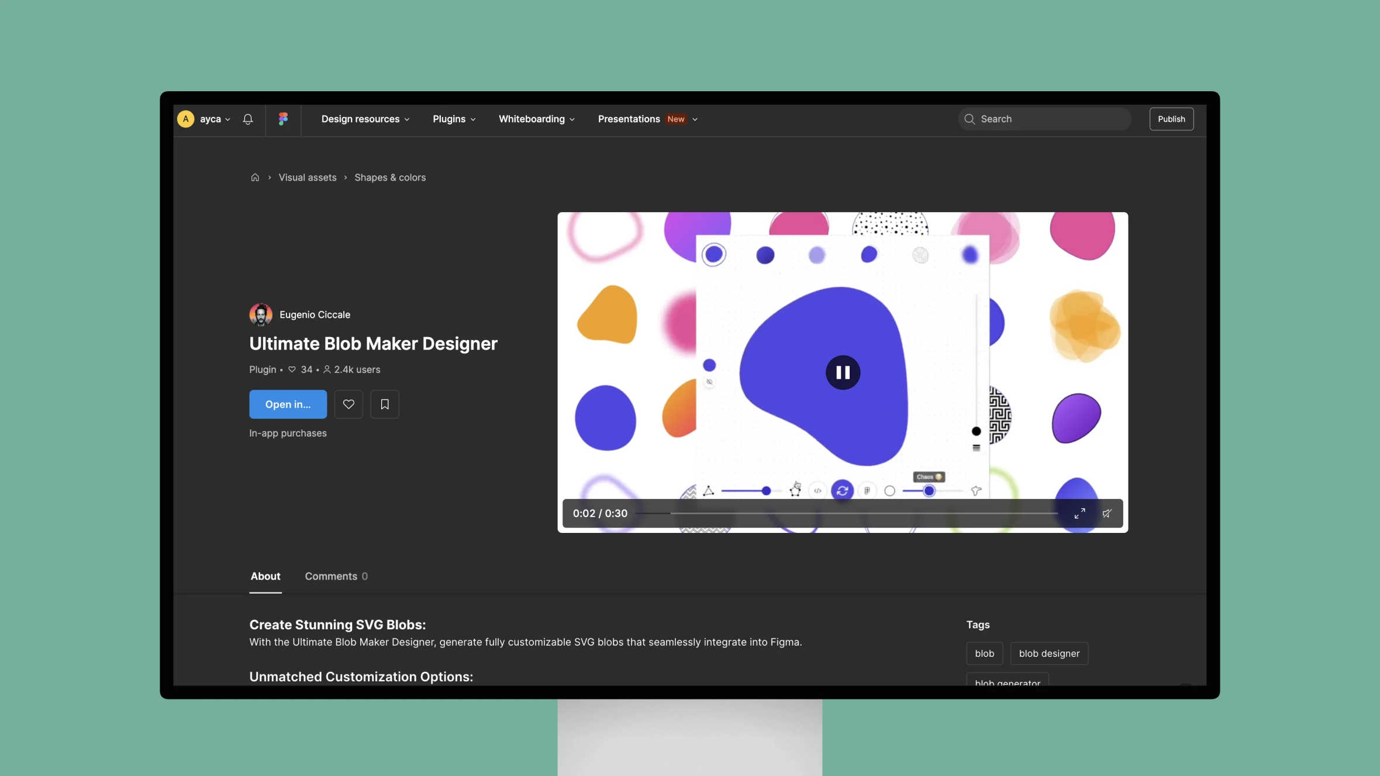Image resolution: width=1380 pixels, height=776 pixels.
Task: Click the blob designer tag link
Action: [1048, 653]
